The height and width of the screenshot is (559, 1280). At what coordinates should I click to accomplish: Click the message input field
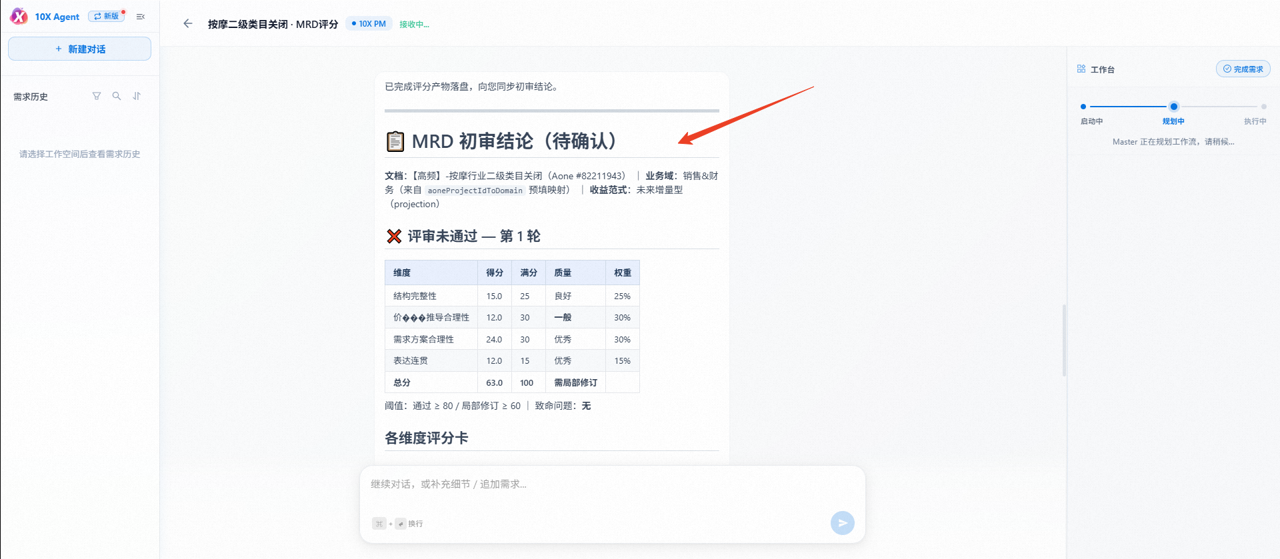pos(612,484)
